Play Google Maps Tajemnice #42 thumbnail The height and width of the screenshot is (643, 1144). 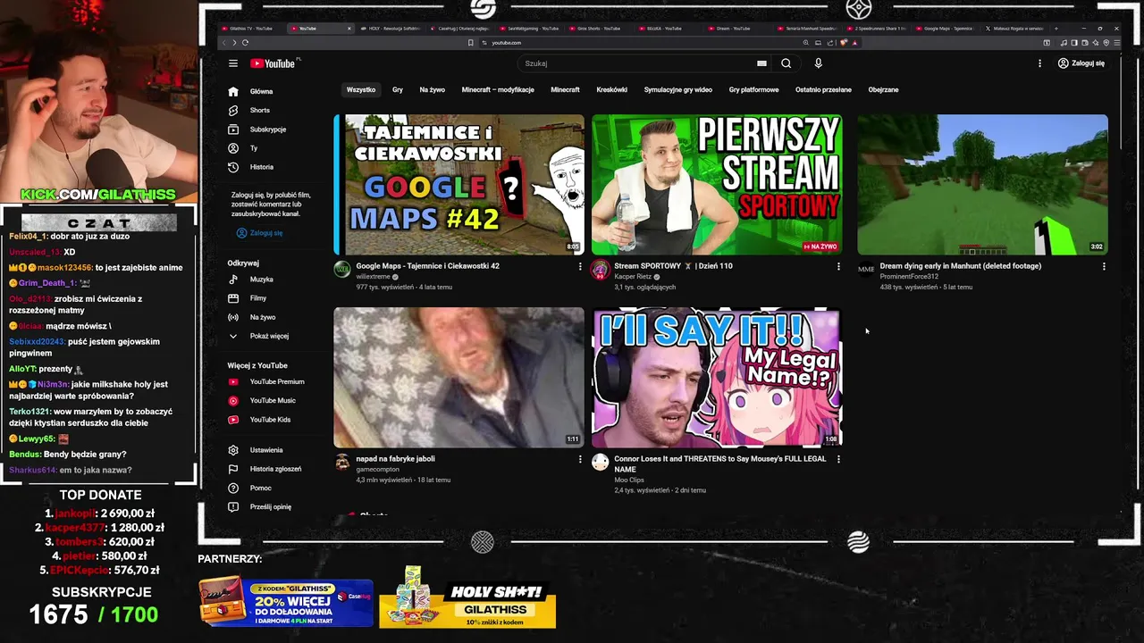[459, 185]
